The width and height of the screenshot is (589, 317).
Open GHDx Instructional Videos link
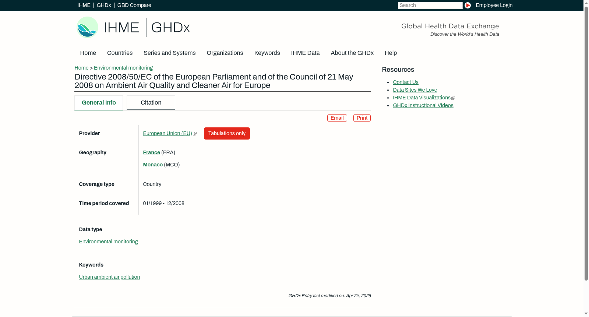coord(423,105)
